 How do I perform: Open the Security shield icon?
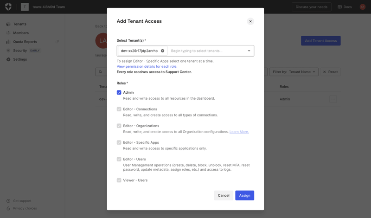point(8,51)
